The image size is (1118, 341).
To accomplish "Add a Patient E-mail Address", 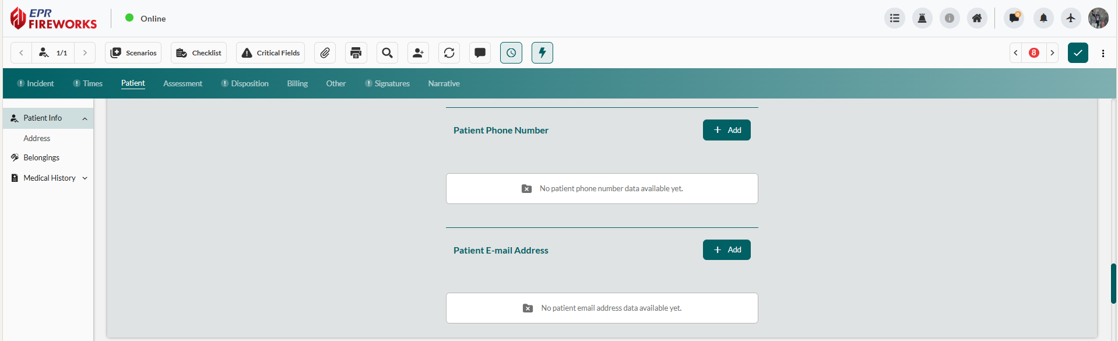I will coord(726,250).
